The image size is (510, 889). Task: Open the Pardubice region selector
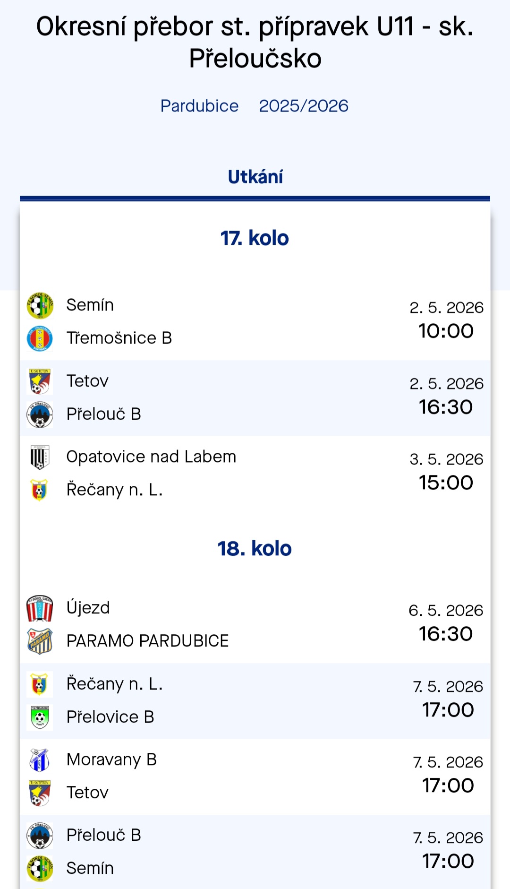coord(200,105)
